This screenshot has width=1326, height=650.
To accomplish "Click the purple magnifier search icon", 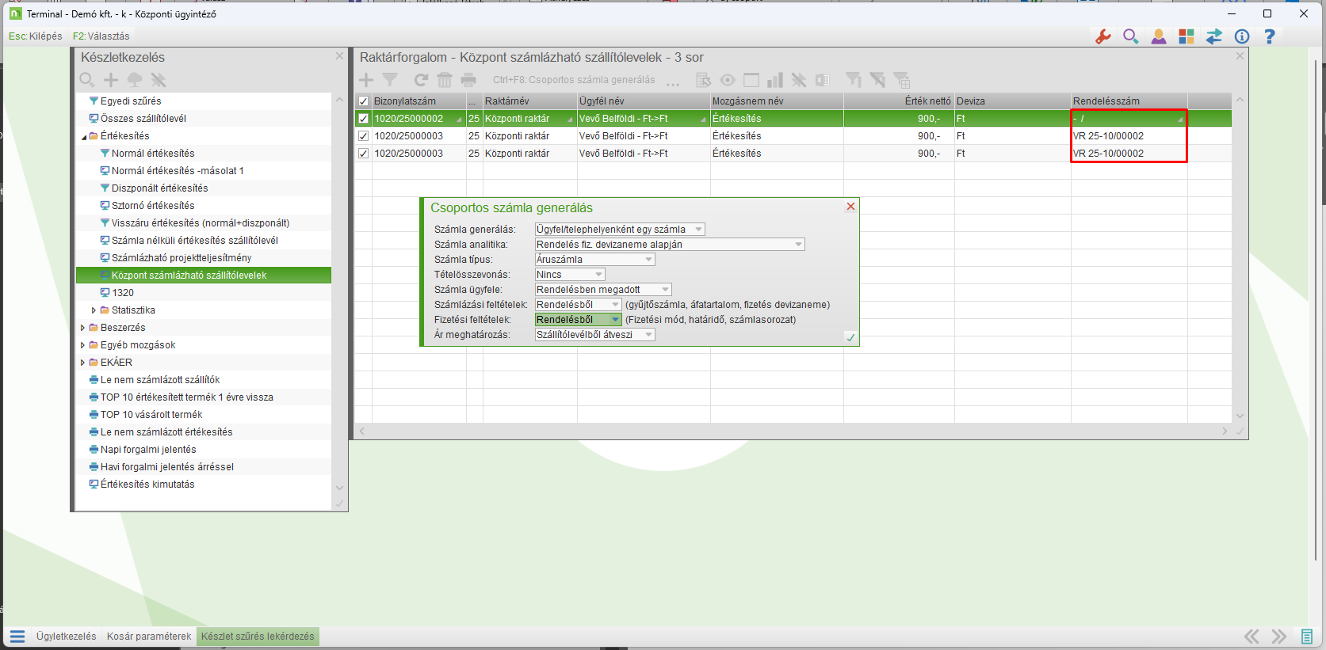I will click(1131, 36).
